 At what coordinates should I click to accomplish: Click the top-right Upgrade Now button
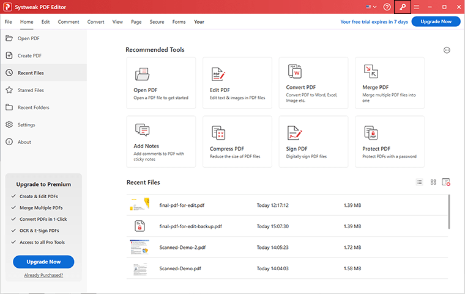pyautogui.click(x=436, y=21)
